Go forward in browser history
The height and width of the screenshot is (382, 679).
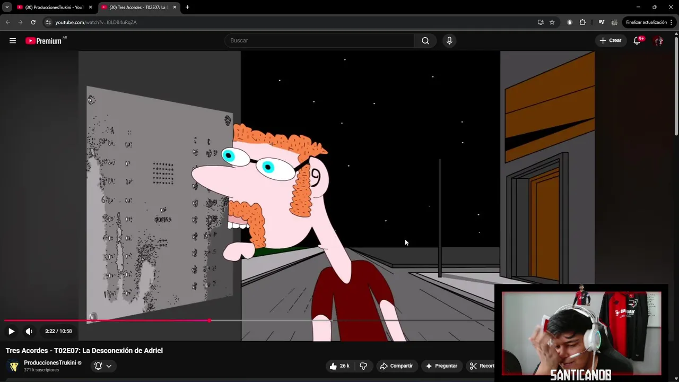[x=20, y=22]
